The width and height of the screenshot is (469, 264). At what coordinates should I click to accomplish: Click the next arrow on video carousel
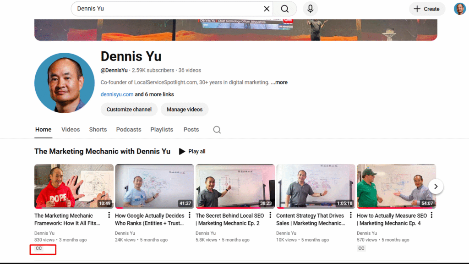(x=436, y=186)
